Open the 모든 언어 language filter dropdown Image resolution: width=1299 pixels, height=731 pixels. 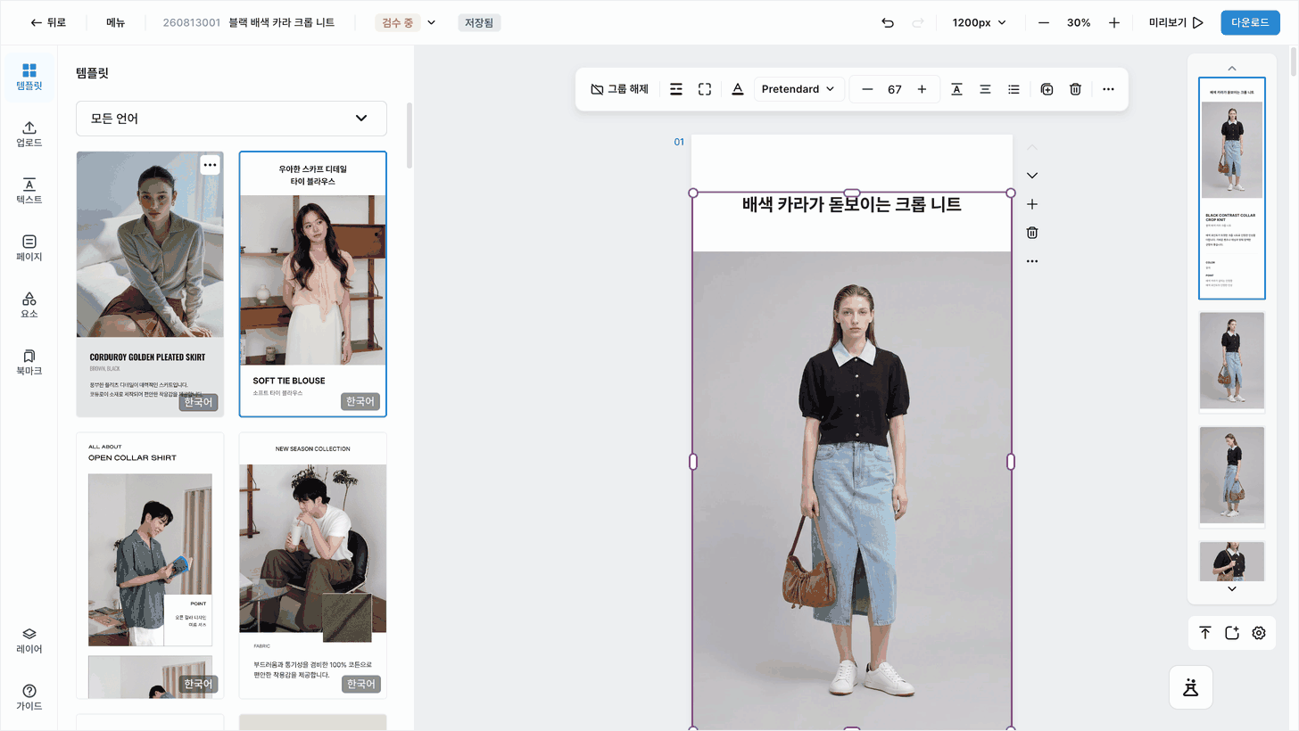click(231, 119)
